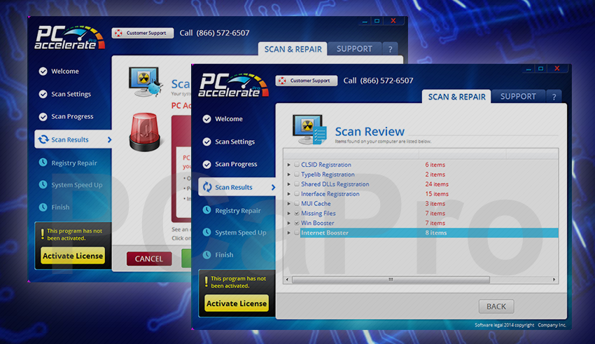The width and height of the screenshot is (595, 344).
Task: Tick the CLSID Registration checkbox
Action: coord(297,165)
